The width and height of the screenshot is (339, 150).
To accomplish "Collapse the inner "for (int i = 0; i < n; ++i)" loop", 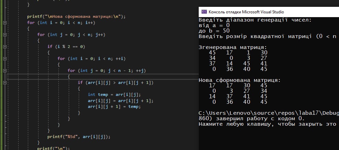I will [5, 59].
